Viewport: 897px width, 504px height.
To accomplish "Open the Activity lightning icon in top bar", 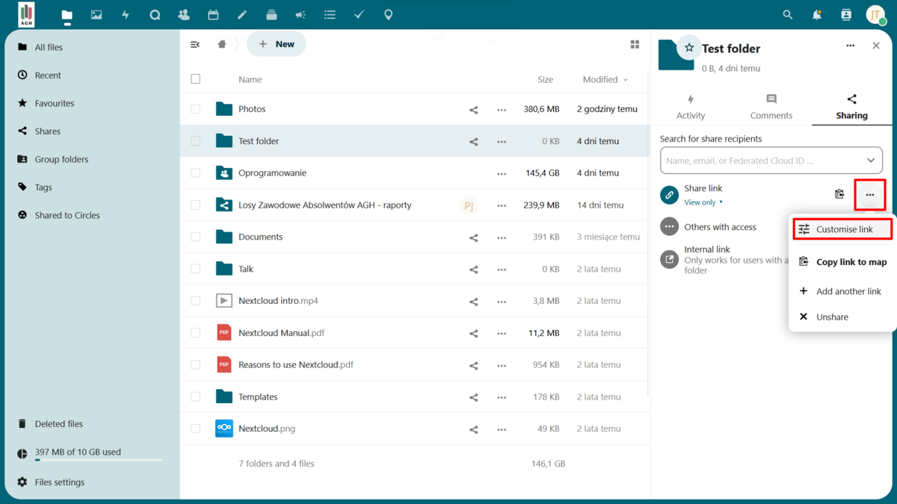I will (126, 15).
